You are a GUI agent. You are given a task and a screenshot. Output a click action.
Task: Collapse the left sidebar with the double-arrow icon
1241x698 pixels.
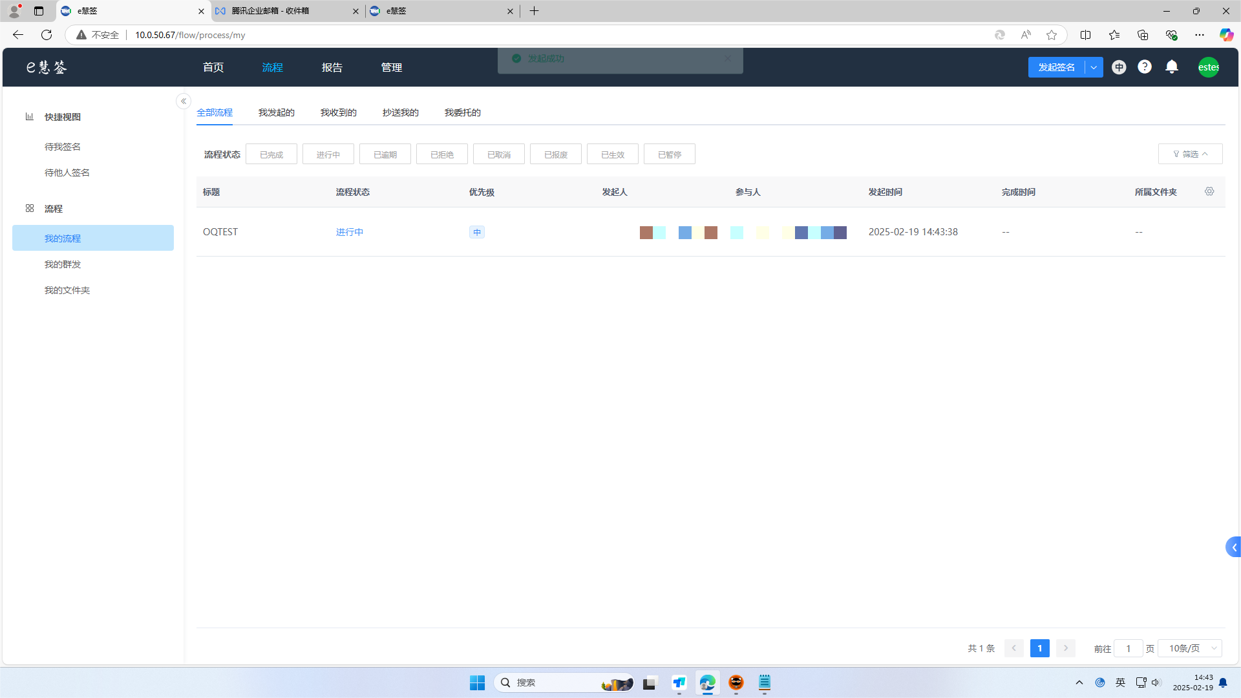(184, 101)
